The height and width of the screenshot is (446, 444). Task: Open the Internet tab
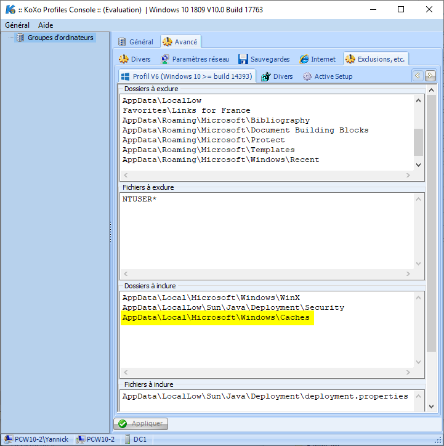[318, 59]
